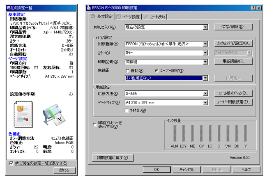Click the 基本設定 heading in settings list
Image resolution: width=267 pixels, height=180 pixels.
16,14
